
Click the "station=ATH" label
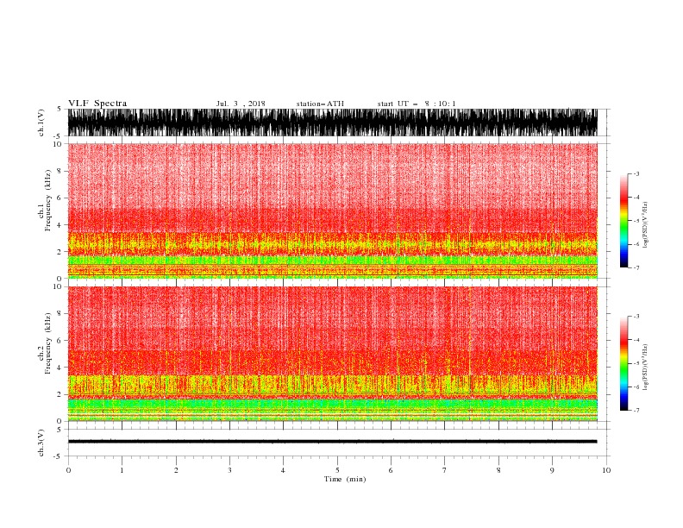point(320,104)
